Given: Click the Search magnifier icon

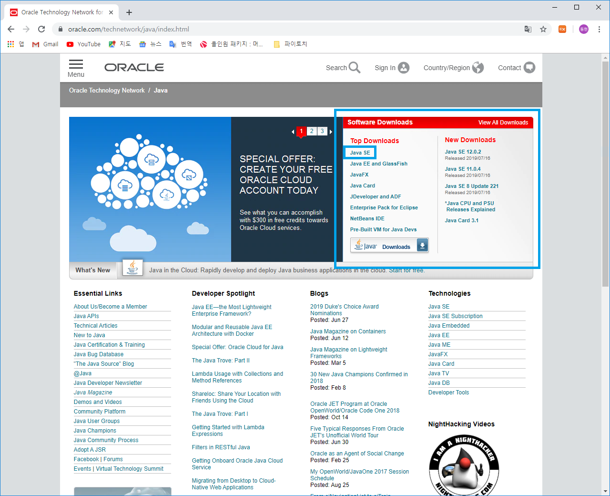Looking at the screenshot, I should pos(355,68).
